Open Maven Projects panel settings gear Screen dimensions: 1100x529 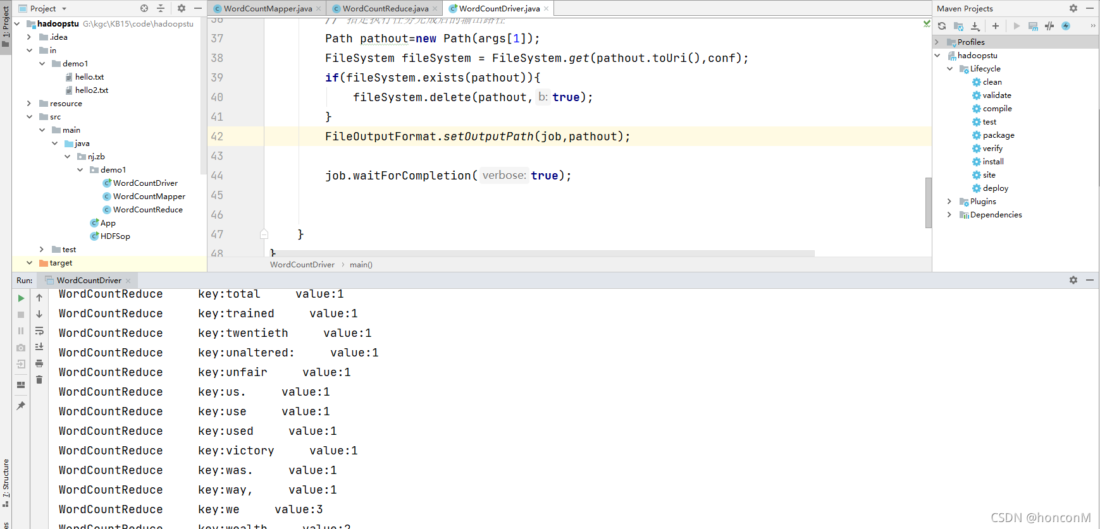pos(1073,8)
